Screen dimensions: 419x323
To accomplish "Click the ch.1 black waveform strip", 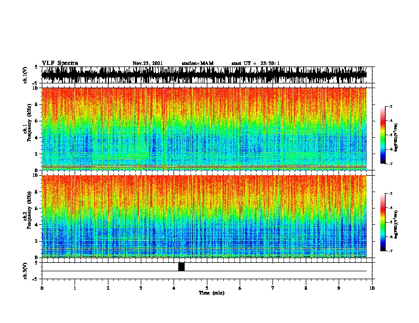I will click(204, 75).
